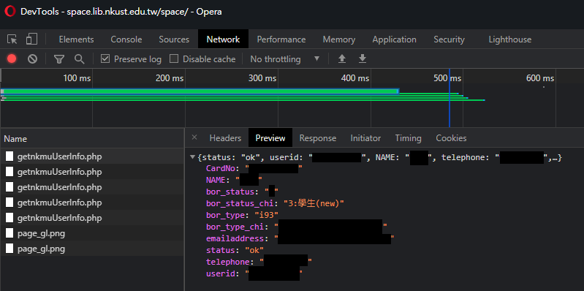Stop recording with the red record button
Viewport: 584px width, 291px height.
12,59
